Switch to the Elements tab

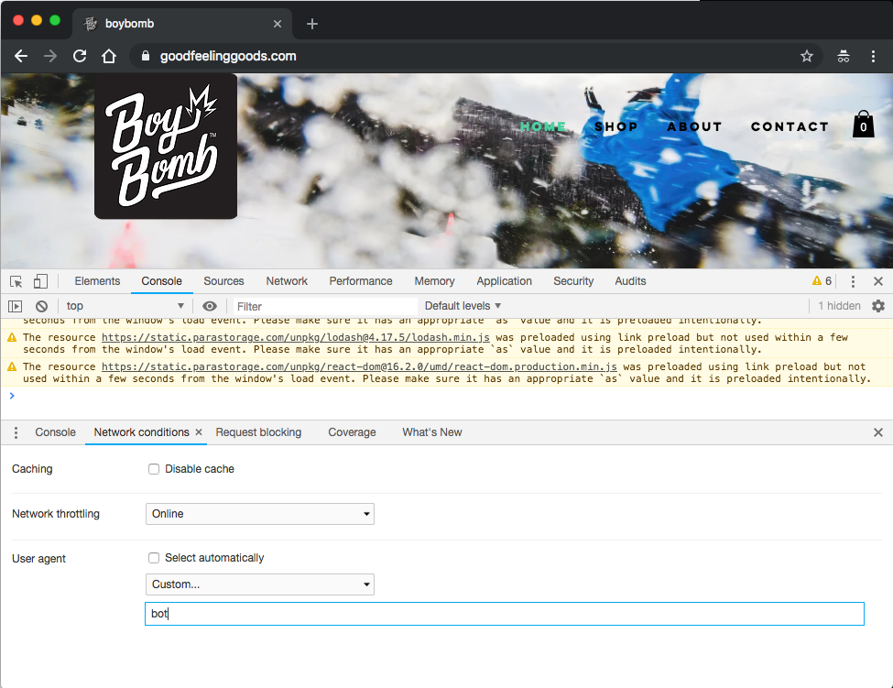tap(97, 280)
